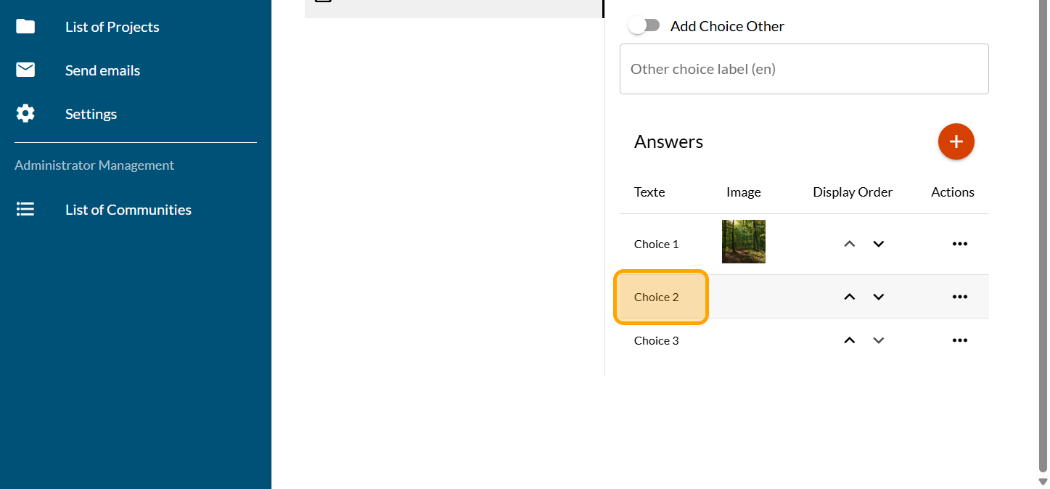Click the Choice 3 answer row text
The width and height of the screenshot is (1050, 489).
click(657, 340)
